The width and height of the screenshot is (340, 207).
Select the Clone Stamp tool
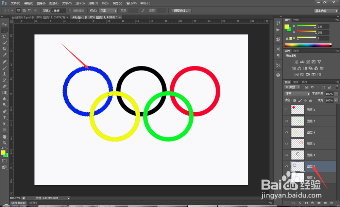4,74
